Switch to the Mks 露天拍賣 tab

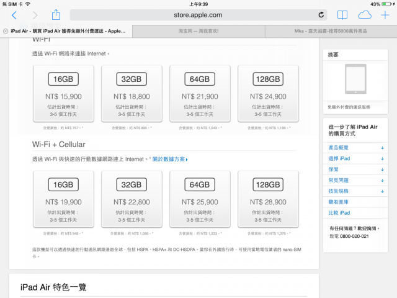pyautogui.click(x=331, y=31)
